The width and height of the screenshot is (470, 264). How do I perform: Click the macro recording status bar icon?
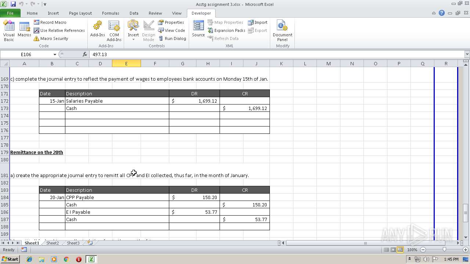point(24,250)
